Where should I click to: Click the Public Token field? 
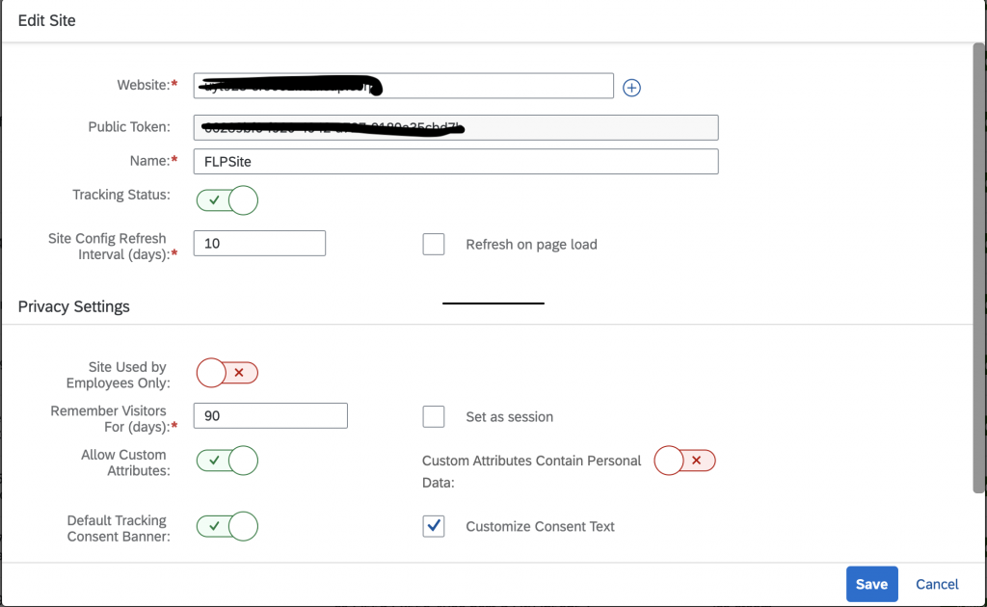pyautogui.click(x=456, y=128)
